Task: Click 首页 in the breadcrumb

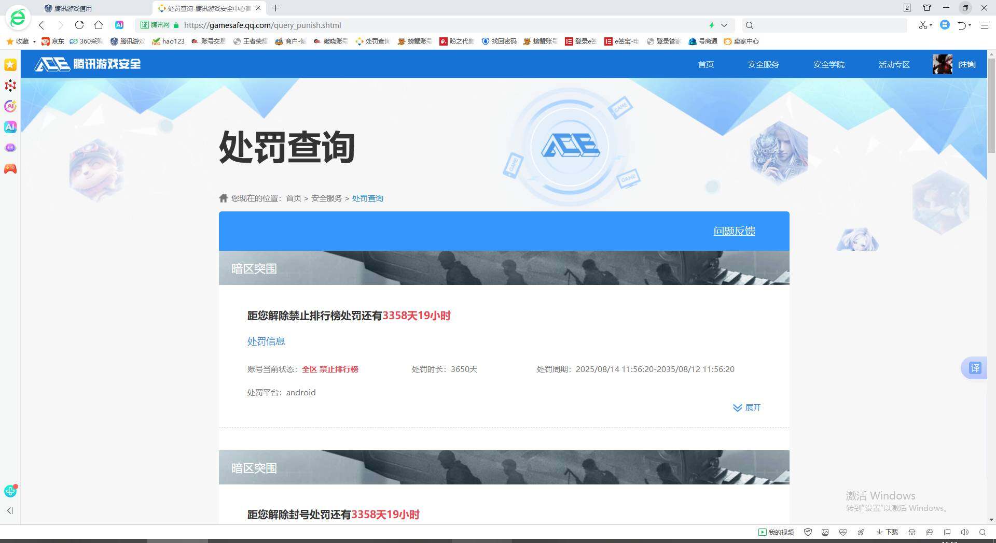Action: pos(294,198)
